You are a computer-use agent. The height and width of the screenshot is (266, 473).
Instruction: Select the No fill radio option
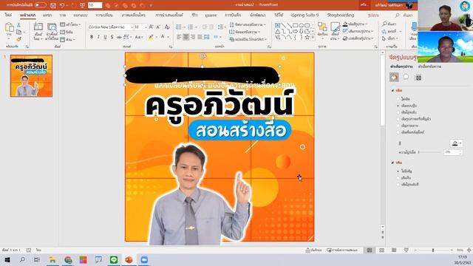pyautogui.click(x=398, y=99)
